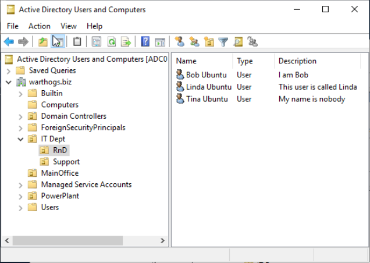Click the clipboard Paste toolbar icon
Viewport: 370px width, 263px height.
tap(77, 42)
